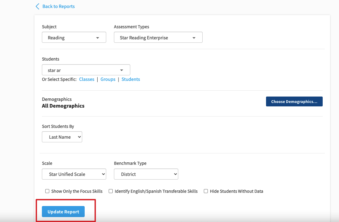The image size is (339, 222).
Task: Click the caret in the star ar dropdown
Action: coord(122,70)
